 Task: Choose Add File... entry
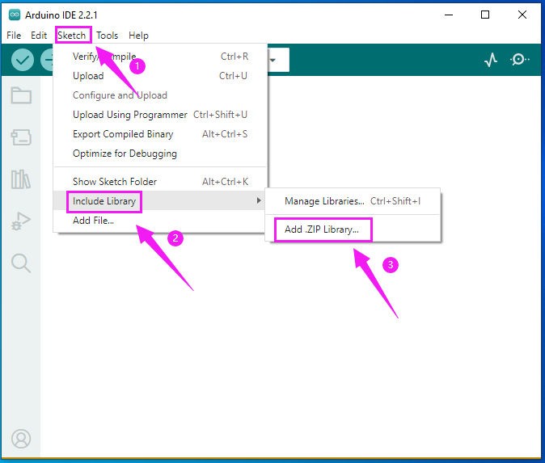160,221
